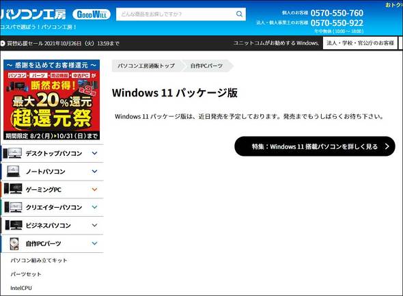Expand the ノートパソコン chevron
This screenshot has height=296, width=403.
[94, 172]
